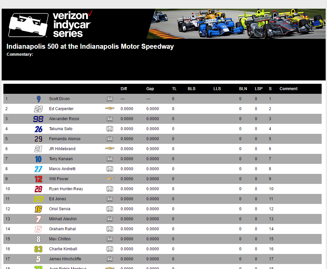Click start position 10 in Ryan Hunter-Reay row

coord(271,189)
